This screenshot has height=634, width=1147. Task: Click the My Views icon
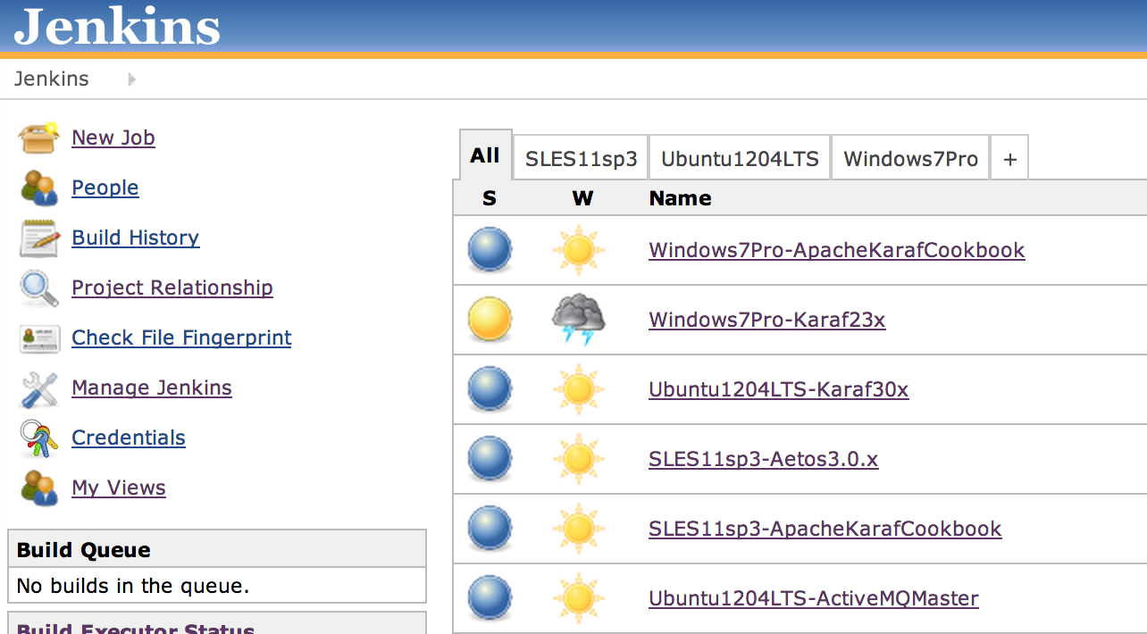click(x=39, y=488)
